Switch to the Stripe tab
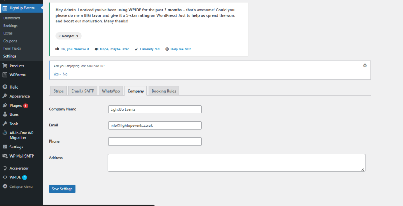 click(x=59, y=91)
